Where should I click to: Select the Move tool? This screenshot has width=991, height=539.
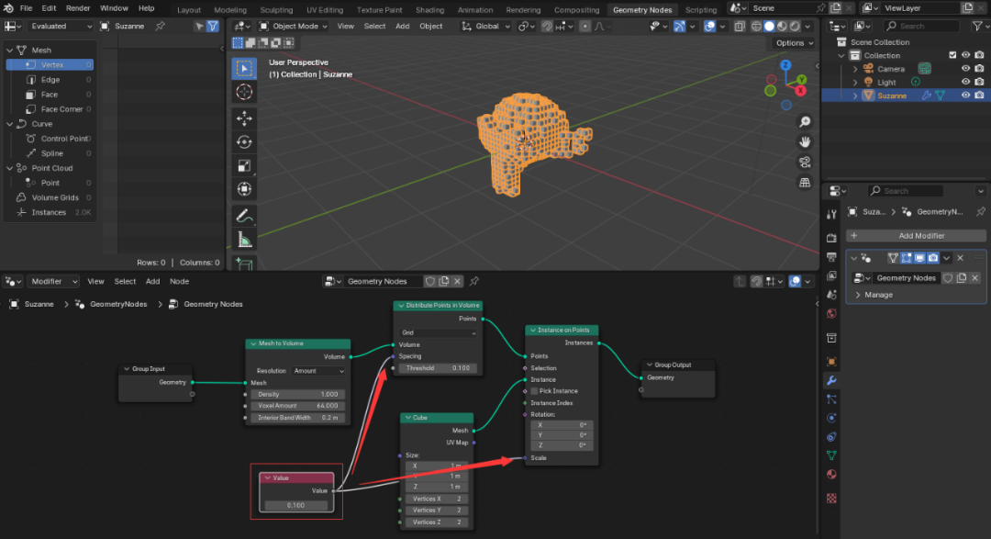[244, 118]
